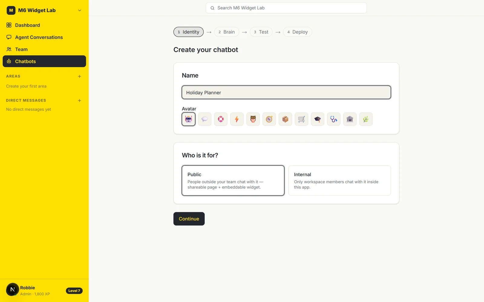Focus the Search M6 Widget Lab box
The image size is (484, 302).
[286, 8]
